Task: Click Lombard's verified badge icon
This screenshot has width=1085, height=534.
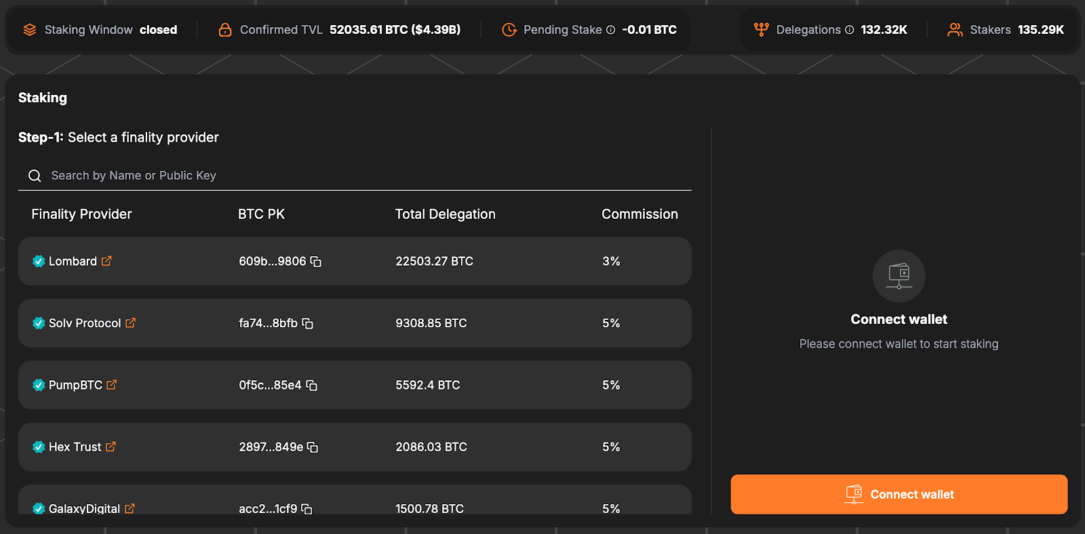Action: 39,261
